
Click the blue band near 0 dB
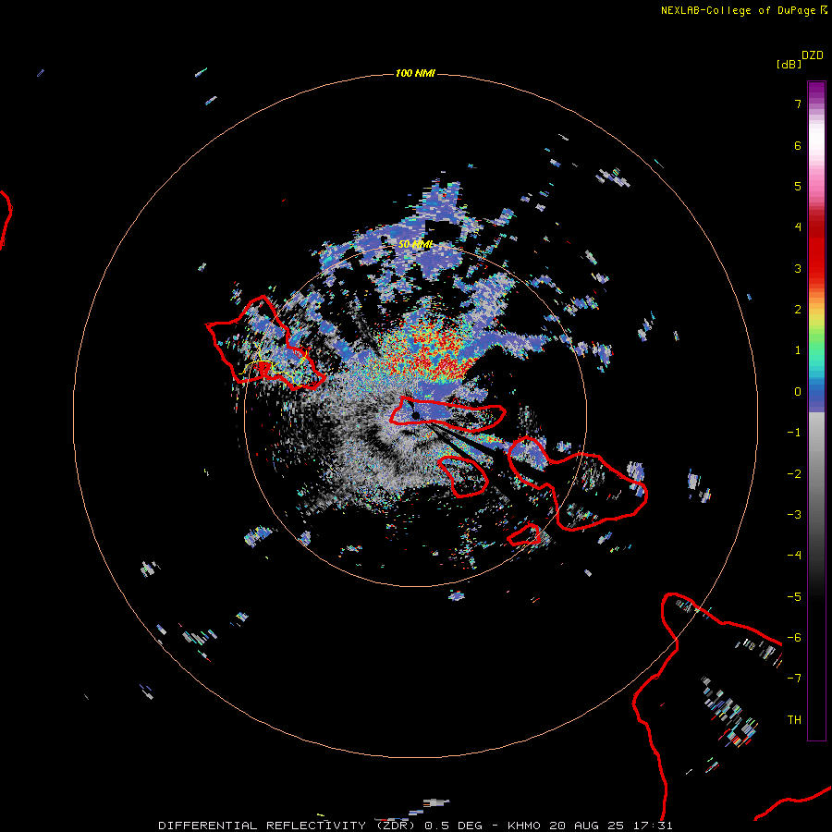coord(816,396)
